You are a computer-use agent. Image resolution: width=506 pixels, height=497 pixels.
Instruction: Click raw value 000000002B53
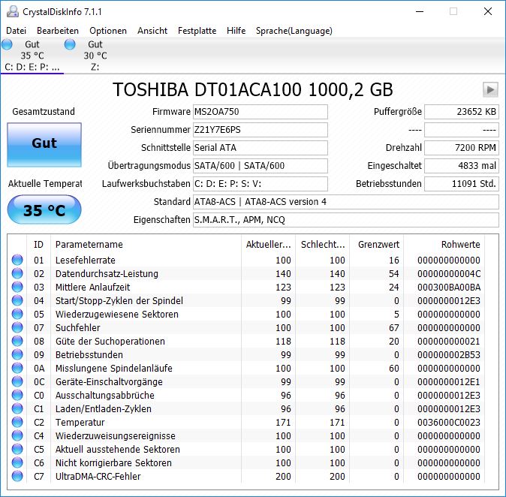(448, 354)
